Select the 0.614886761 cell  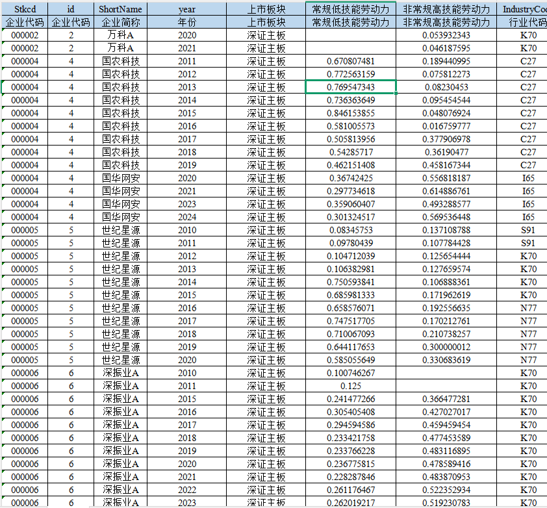(446, 191)
